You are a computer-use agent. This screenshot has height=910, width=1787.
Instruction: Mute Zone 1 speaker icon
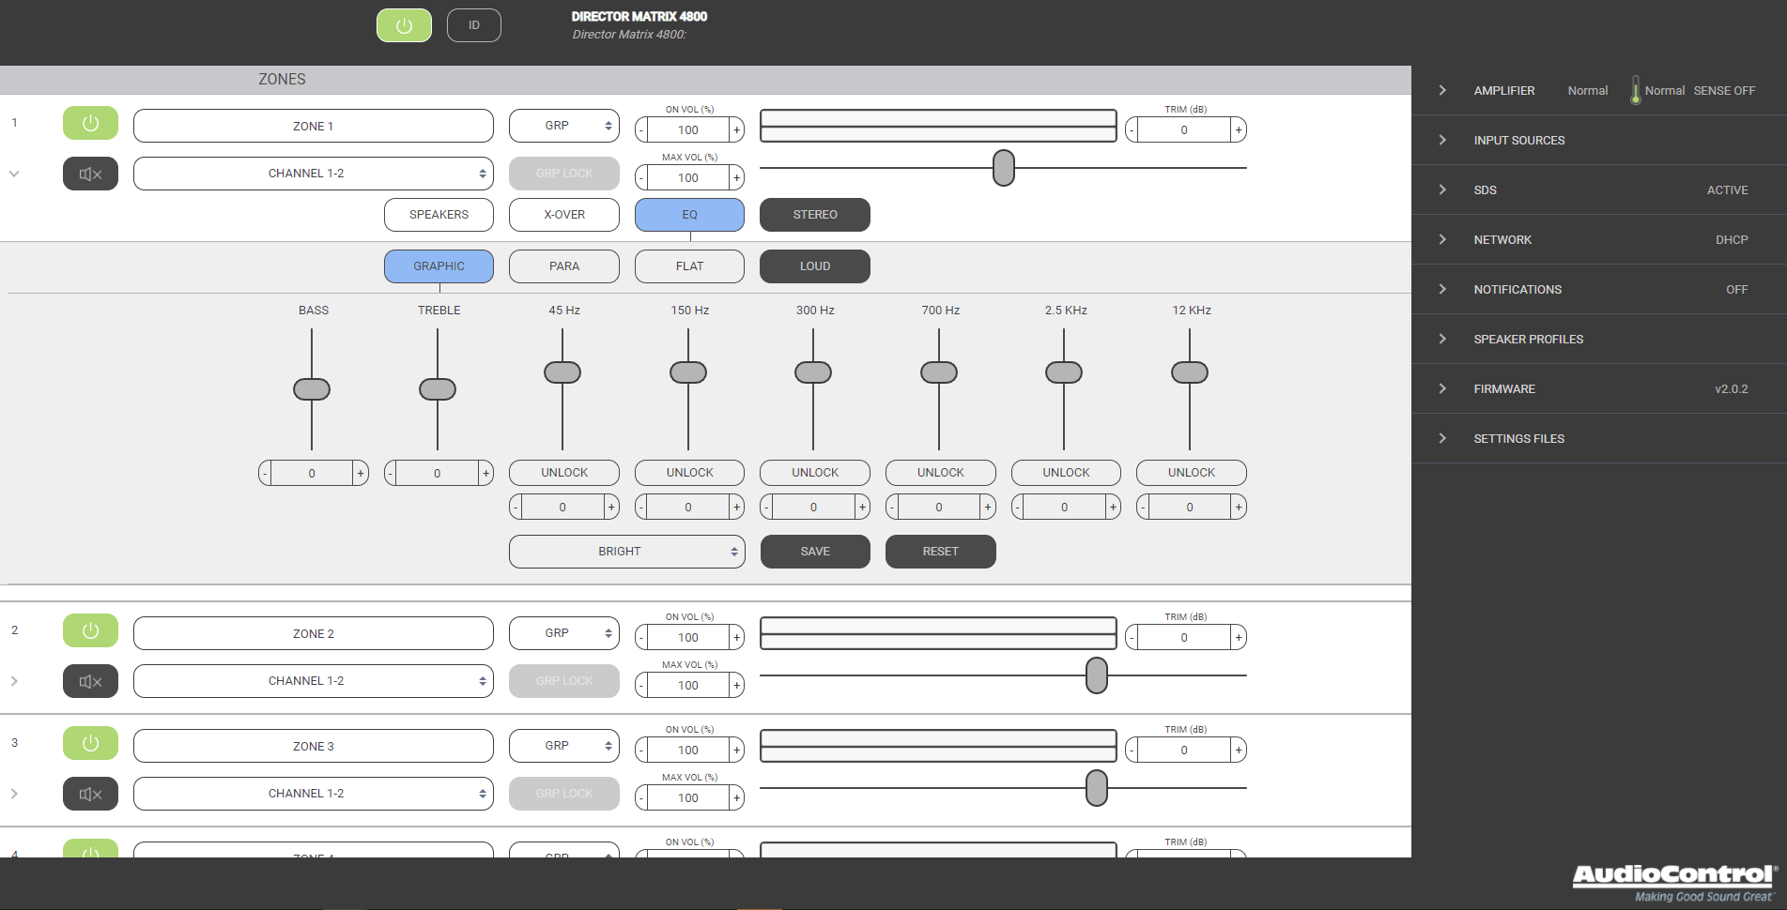90,174
